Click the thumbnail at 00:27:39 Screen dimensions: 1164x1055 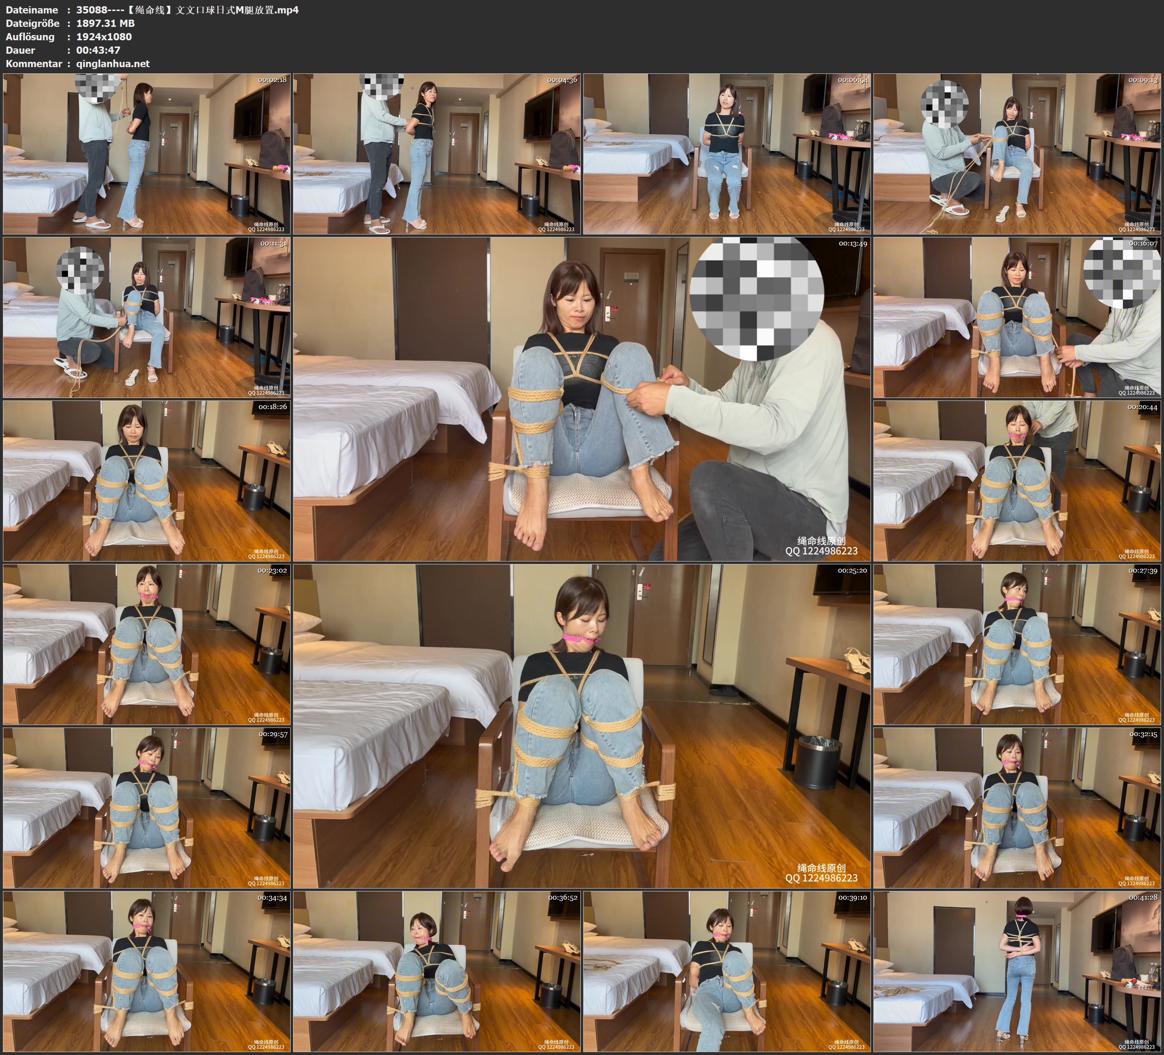pos(1017,645)
